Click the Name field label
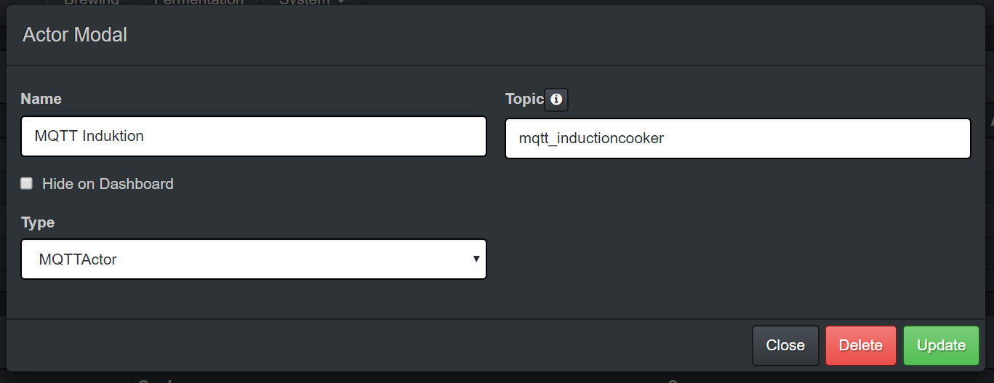 coord(41,99)
